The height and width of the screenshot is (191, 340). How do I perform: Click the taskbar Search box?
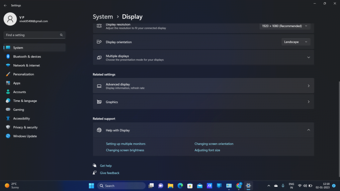(122, 186)
